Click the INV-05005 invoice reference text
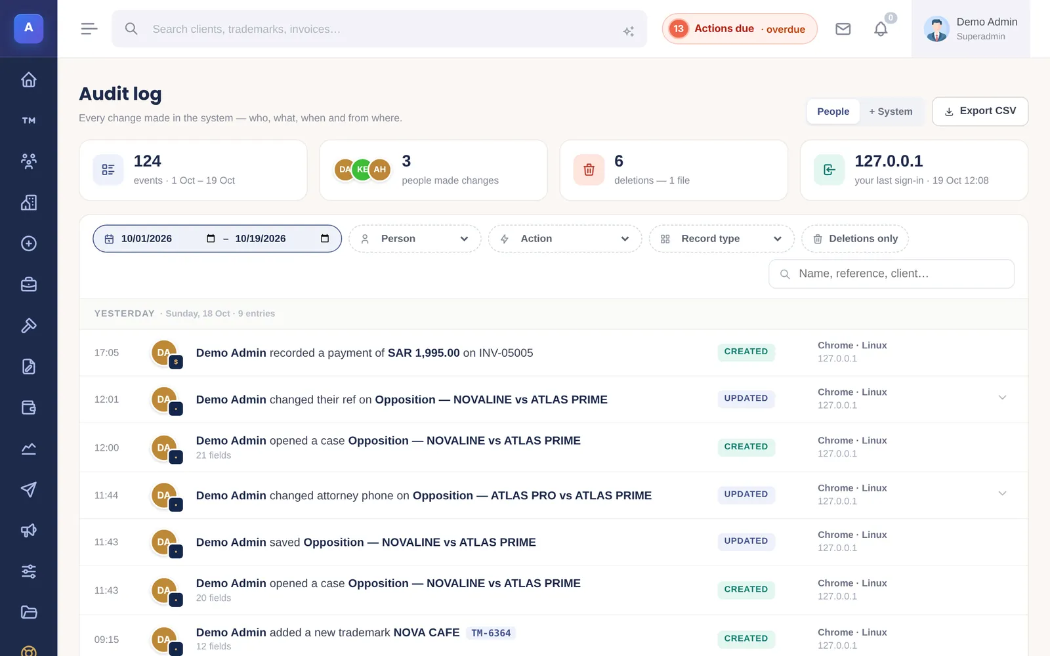 coord(506,353)
